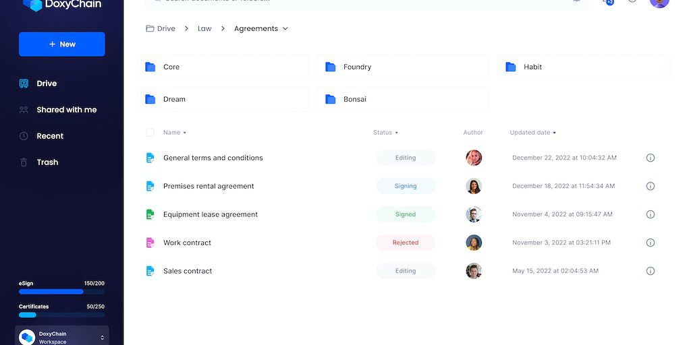Image resolution: width=691 pixels, height=345 pixels.
Task: Open the Foundry folder
Action: click(x=404, y=67)
